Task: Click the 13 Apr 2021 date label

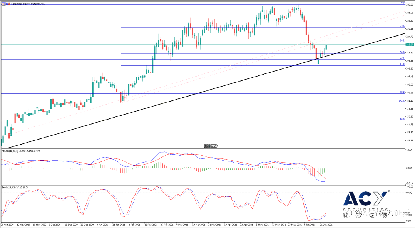Action: point(231,225)
